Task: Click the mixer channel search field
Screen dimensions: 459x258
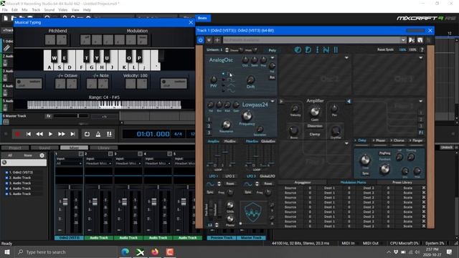Action: pos(24,163)
